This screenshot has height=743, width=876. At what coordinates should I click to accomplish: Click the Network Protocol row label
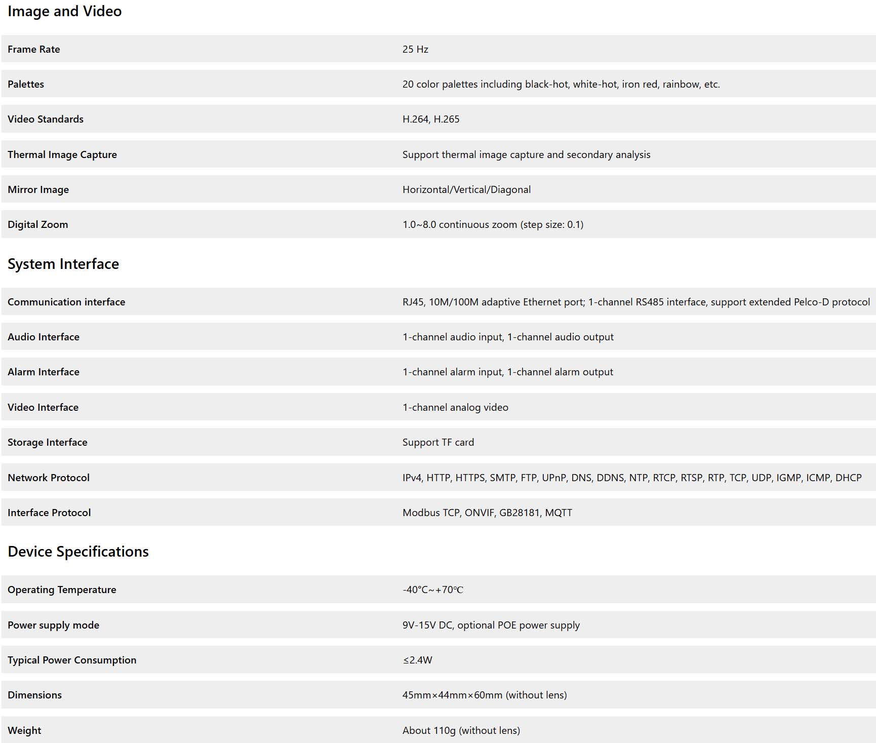click(49, 478)
